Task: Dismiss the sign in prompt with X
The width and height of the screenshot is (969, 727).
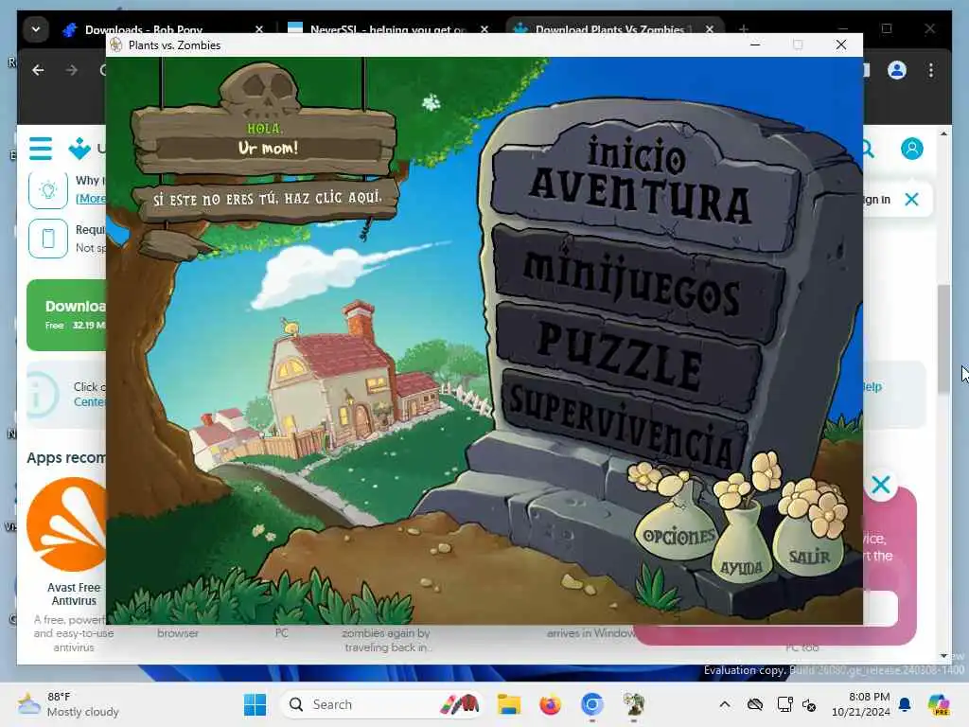Action: 911,199
